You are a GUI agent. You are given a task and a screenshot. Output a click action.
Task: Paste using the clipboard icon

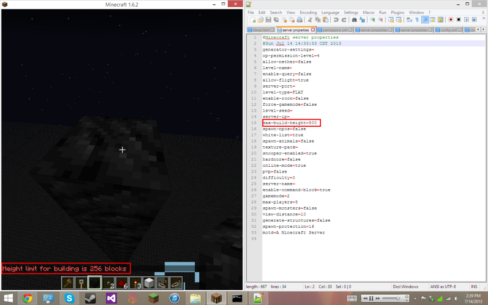click(325, 20)
